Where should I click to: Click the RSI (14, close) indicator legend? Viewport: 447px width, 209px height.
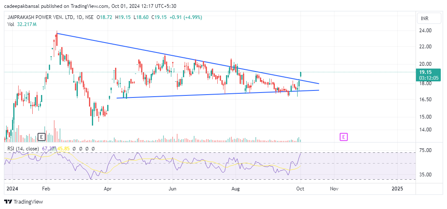[x=23, y=148]
